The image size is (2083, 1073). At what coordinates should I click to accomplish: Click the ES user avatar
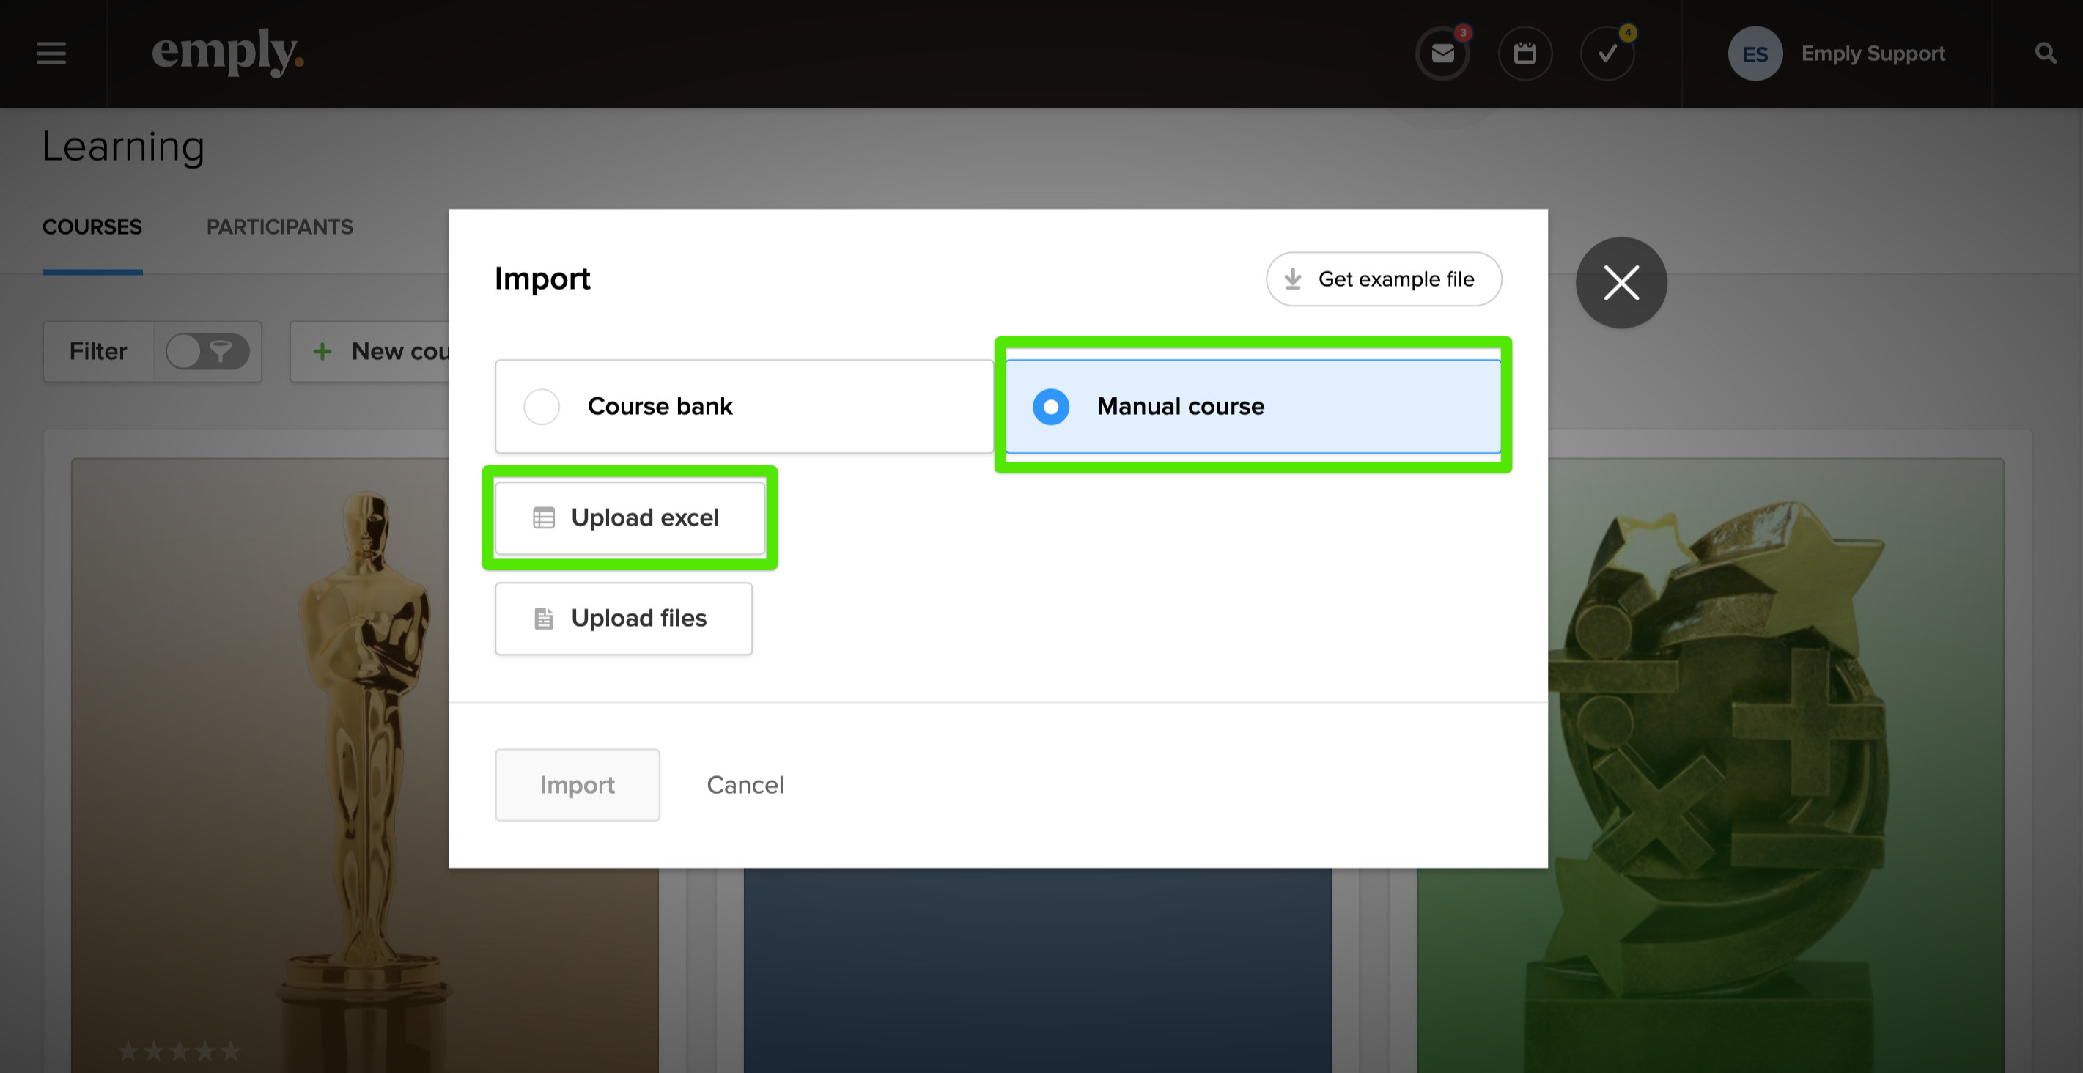click(1755, 54)
